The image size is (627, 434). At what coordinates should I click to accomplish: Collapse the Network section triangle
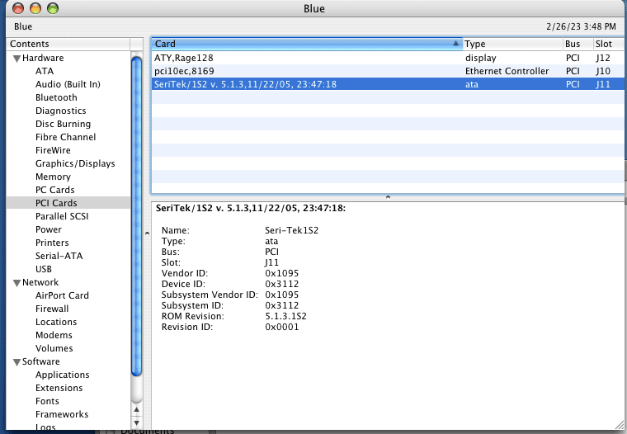point(16,283)
